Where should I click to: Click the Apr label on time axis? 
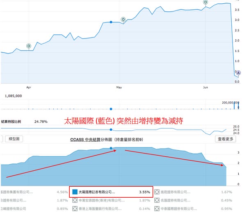29,87
